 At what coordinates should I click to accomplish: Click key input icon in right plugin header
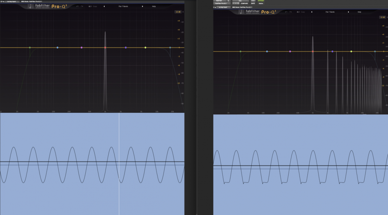coord(215,7)
